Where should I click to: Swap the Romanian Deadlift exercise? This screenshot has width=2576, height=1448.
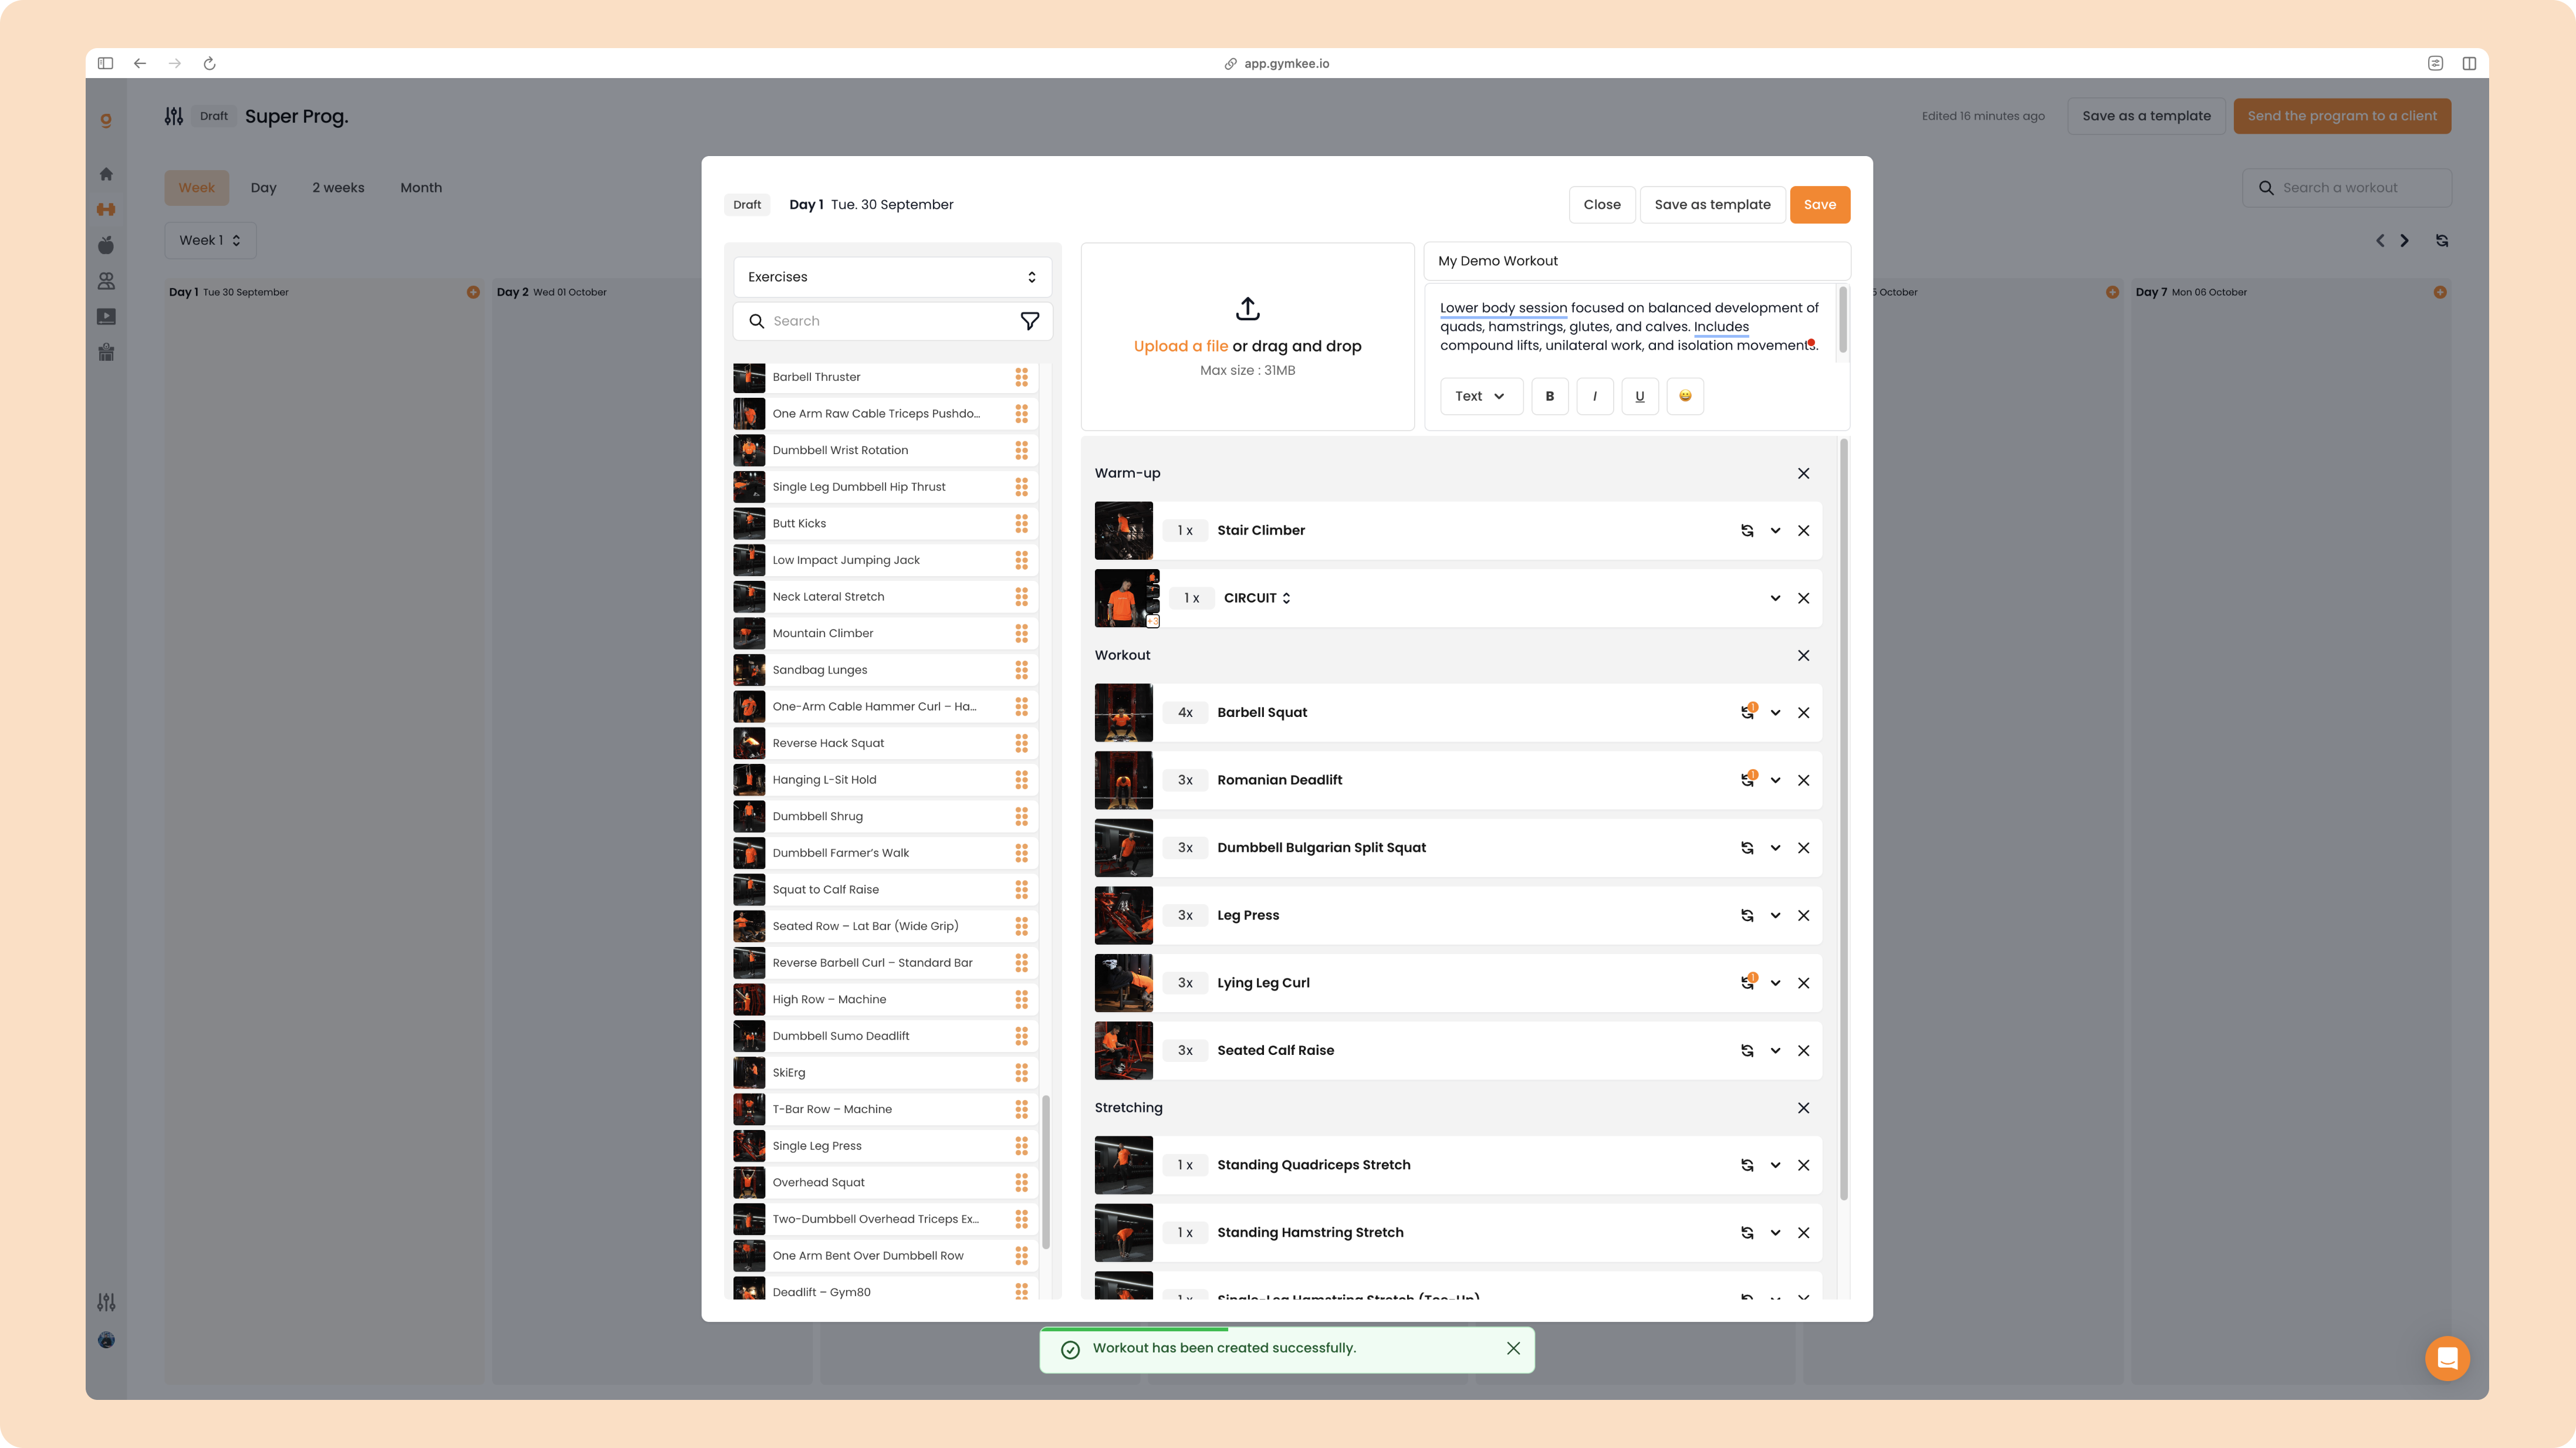point(1747,780)
